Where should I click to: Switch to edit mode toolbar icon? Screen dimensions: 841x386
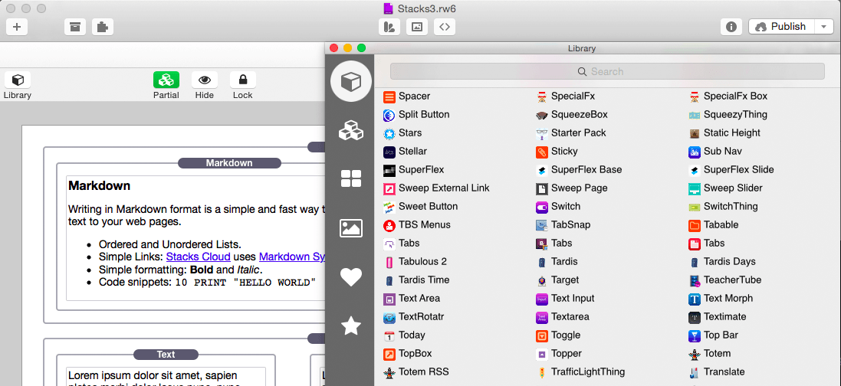tap(389, 27)
